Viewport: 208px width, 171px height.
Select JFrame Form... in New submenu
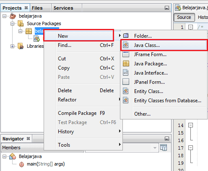(x=164, y=54)
